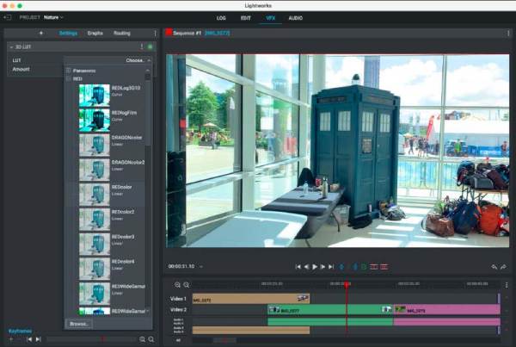The height and width of the screenshot is (347, 516).
Task: Click the second red delete-section icon
Action: (x=384, y=267)
